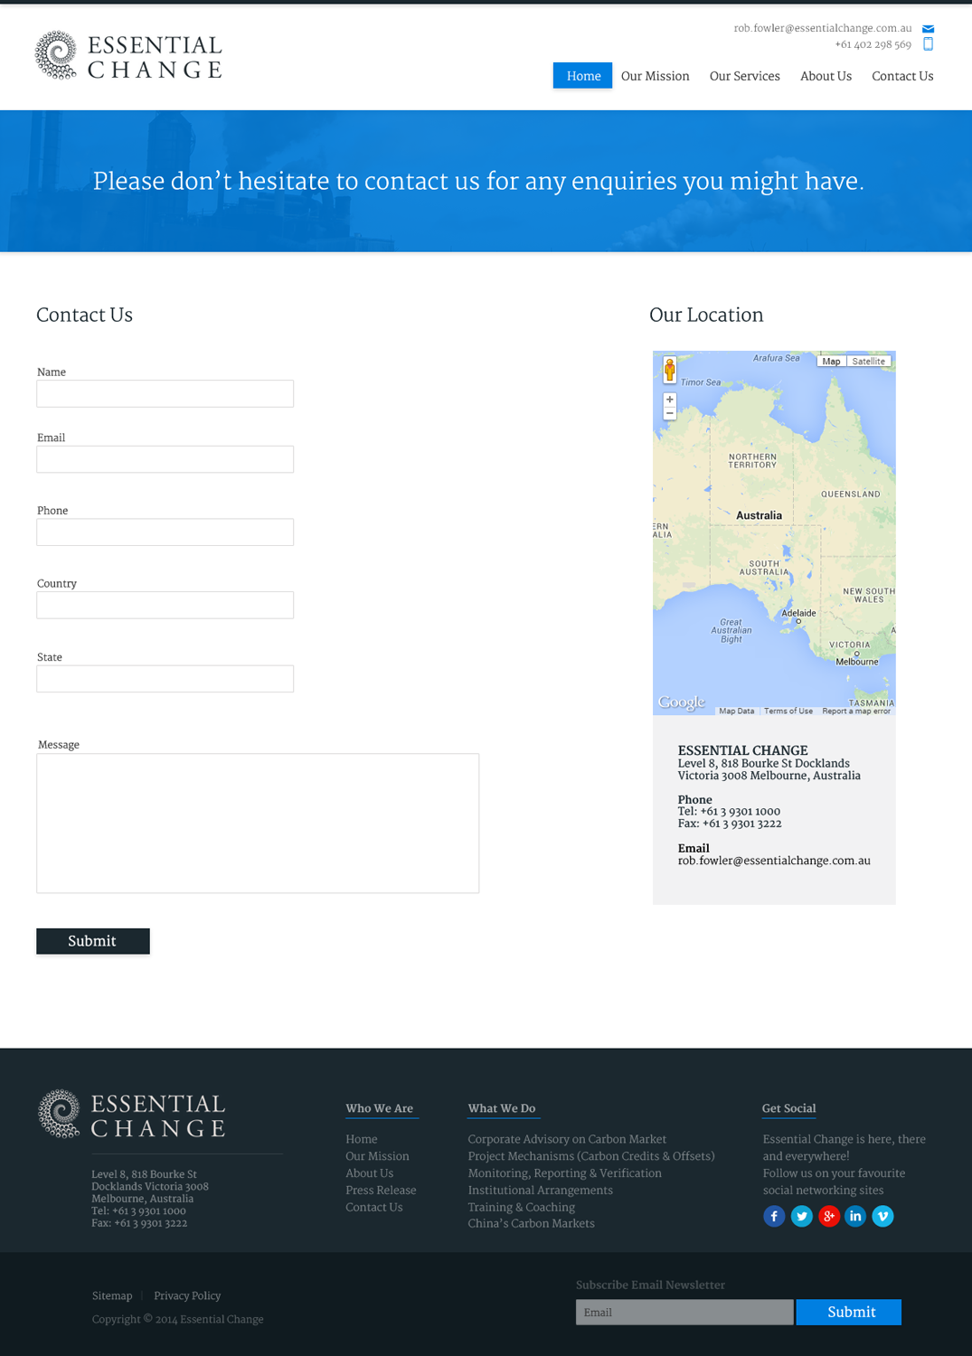Submit the contact form

coord(93,941)
